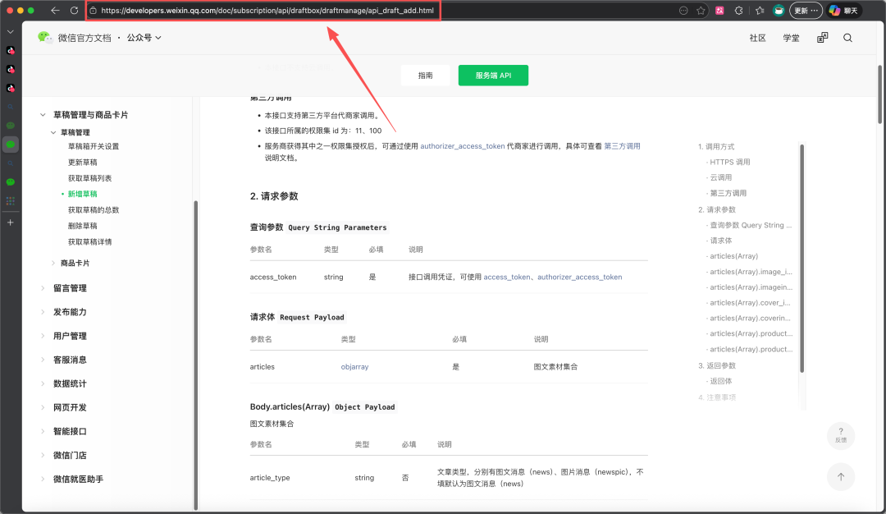
Task: Open the 公众号 dropdown in header
Action: click(144, 37)
